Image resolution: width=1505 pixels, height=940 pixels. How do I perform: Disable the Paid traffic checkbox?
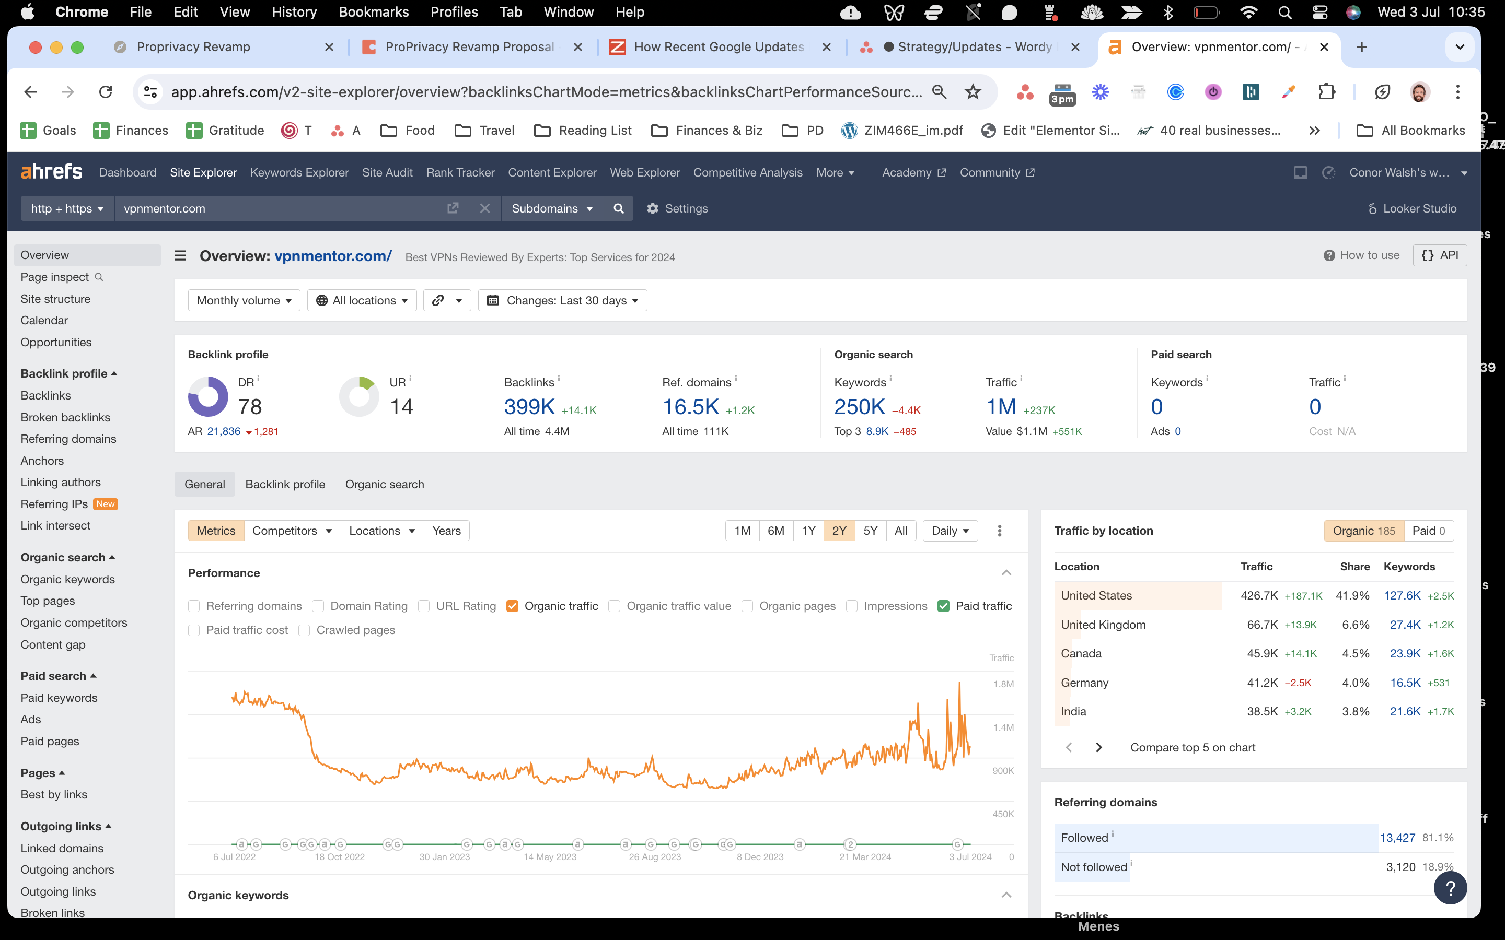[x=943, y=606]
